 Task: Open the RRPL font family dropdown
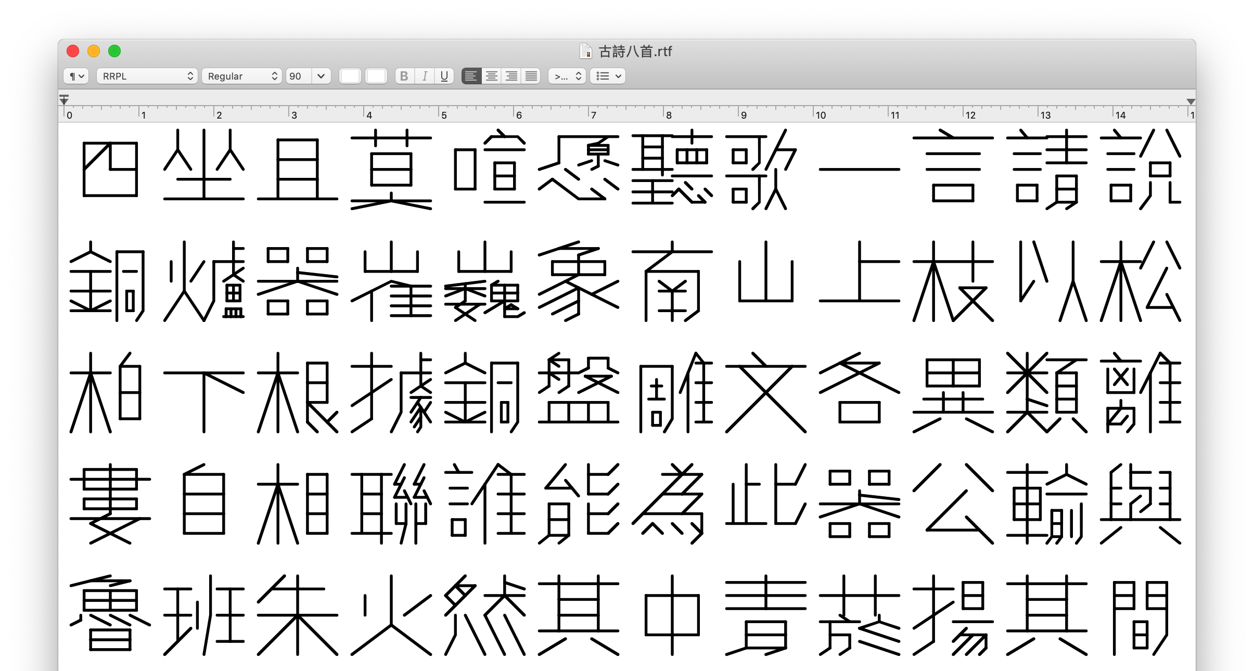(147, 76)
